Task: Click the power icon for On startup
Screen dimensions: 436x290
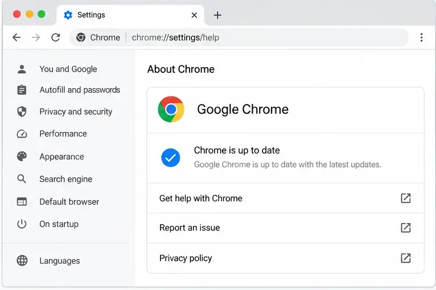Action: [22, 224]
